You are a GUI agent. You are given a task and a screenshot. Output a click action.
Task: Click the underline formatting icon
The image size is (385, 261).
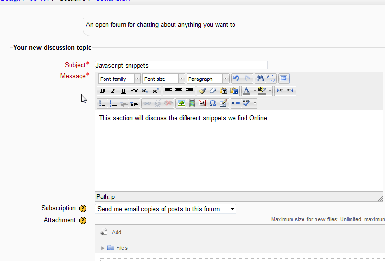click(x=123, y=91)
